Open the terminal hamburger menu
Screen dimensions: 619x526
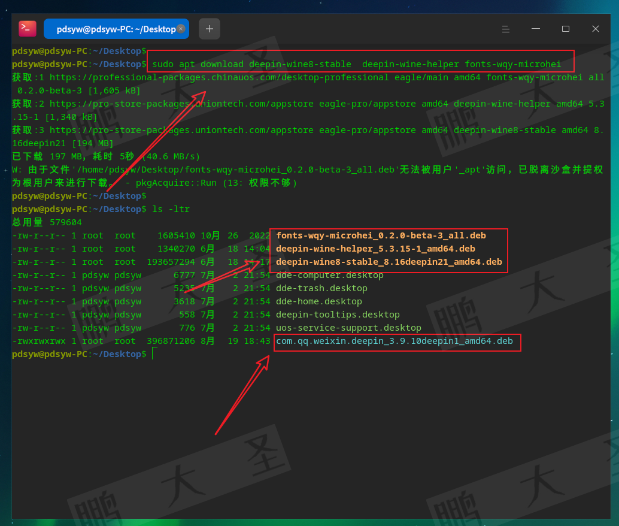506,29
